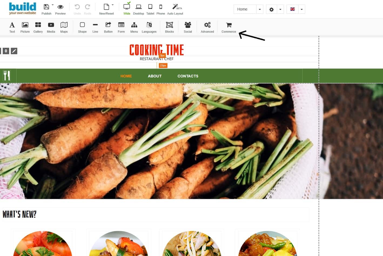Click the pencil edit icon on header
383x256 pixels.
coord(14,51)
